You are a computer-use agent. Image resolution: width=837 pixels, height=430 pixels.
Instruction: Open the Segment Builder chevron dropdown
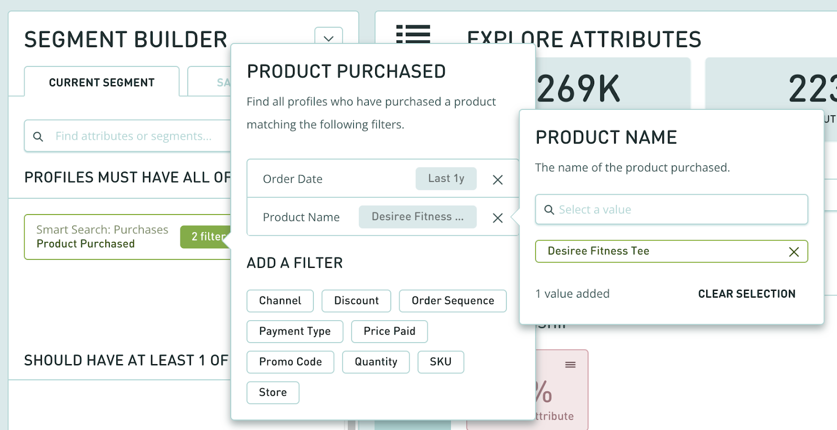[329, 36]
